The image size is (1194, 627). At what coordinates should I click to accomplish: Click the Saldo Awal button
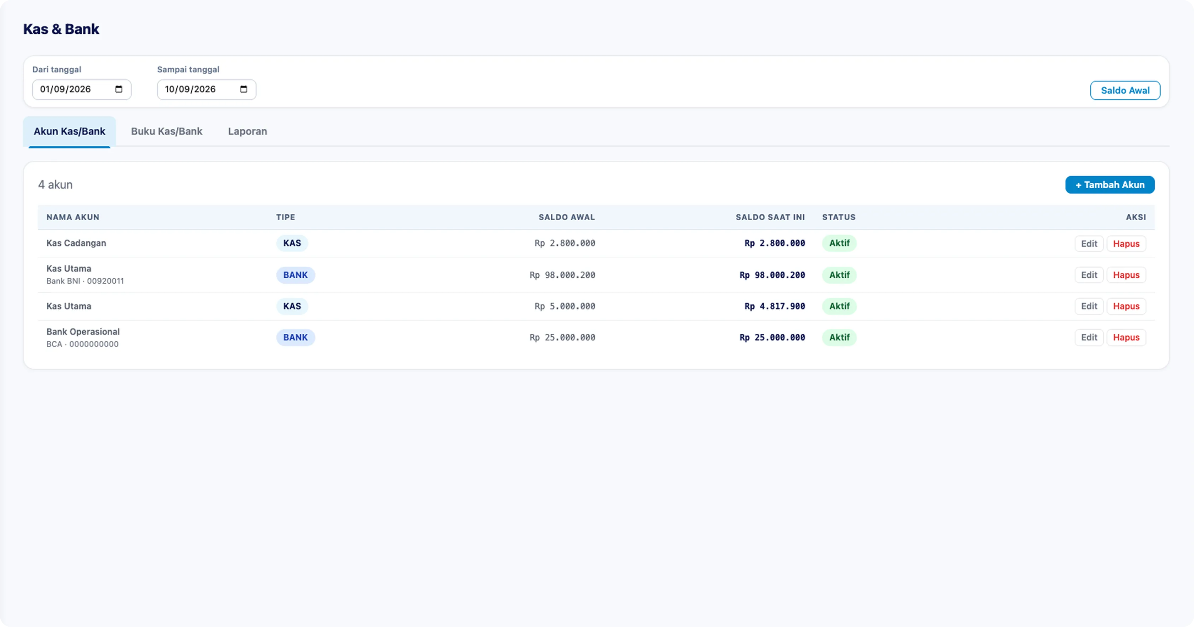[1125, 90]
